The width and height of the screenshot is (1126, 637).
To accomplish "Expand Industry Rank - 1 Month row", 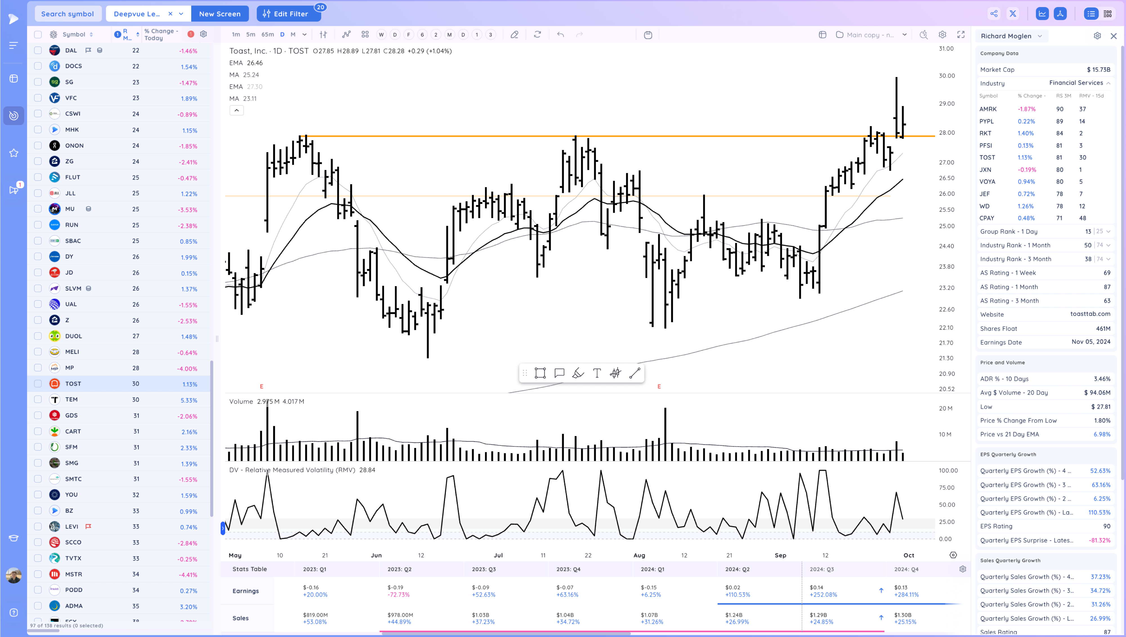I will click(1109, 245).
